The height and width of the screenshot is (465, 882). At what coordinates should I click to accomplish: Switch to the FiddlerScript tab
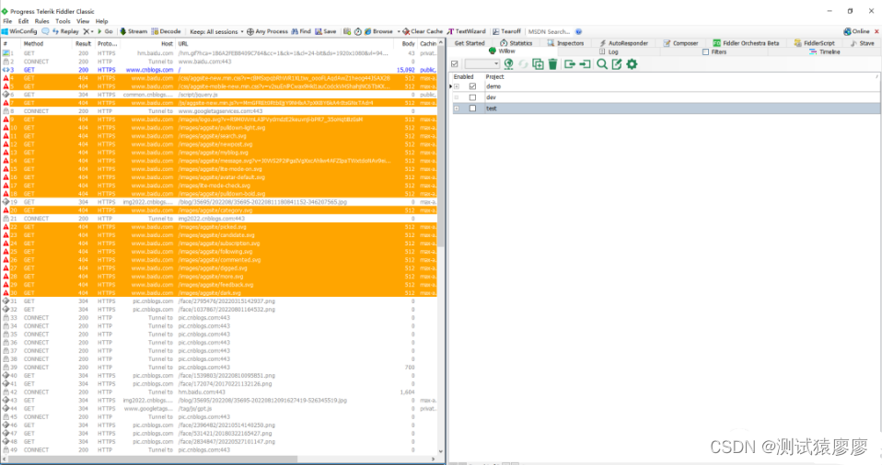pyautogui.click(x=815, y=43)
